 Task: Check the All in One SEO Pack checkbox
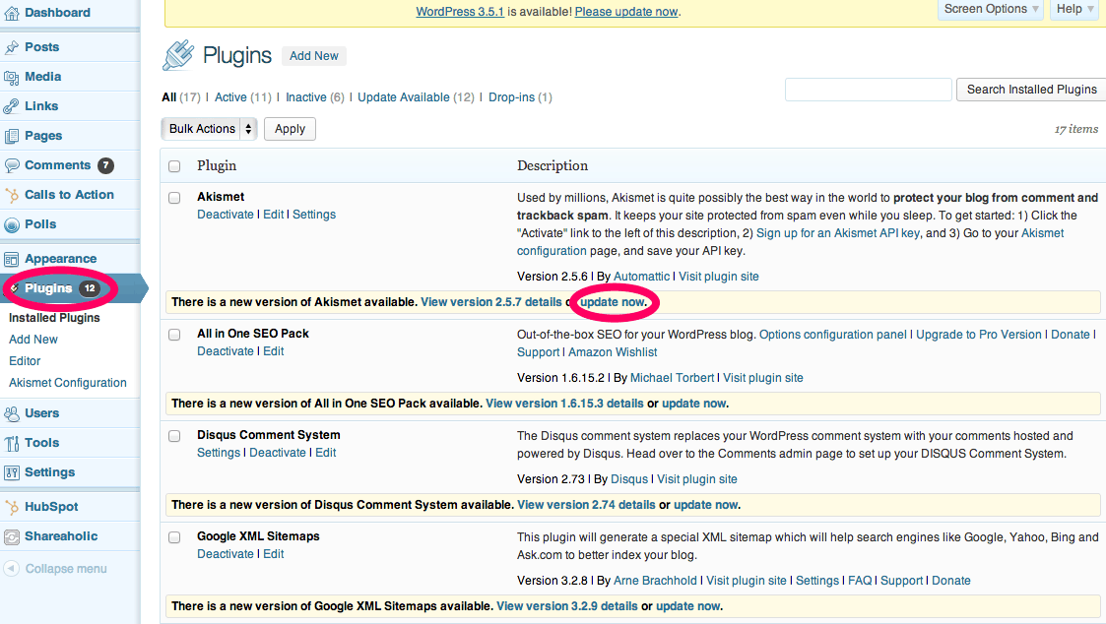[174, 335]
